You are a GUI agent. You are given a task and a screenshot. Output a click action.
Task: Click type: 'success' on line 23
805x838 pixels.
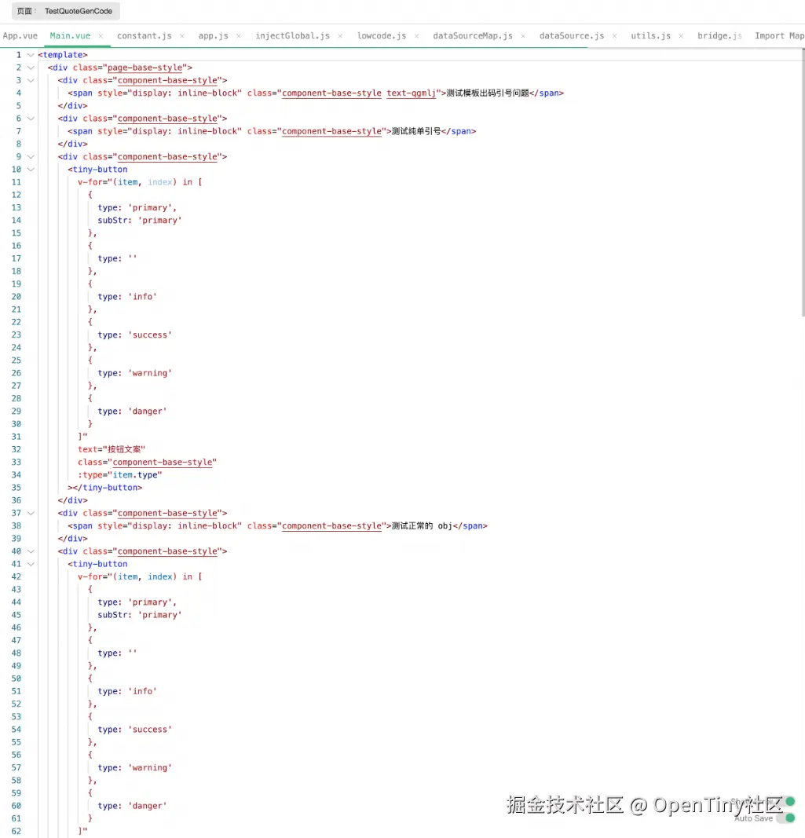point(135,335)
